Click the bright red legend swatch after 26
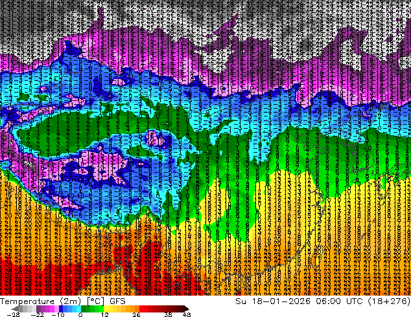This screenshot has height=317, width=411. point(141,309)
